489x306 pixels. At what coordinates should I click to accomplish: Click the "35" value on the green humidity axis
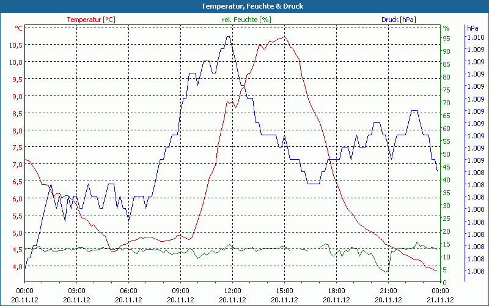tap(447, 193)
